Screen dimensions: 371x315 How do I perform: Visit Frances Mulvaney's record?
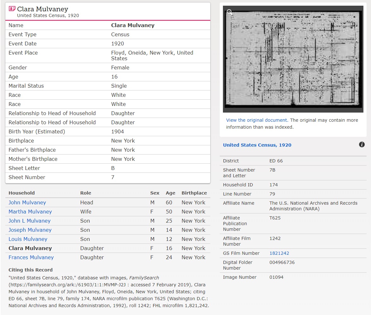(31, 257)
